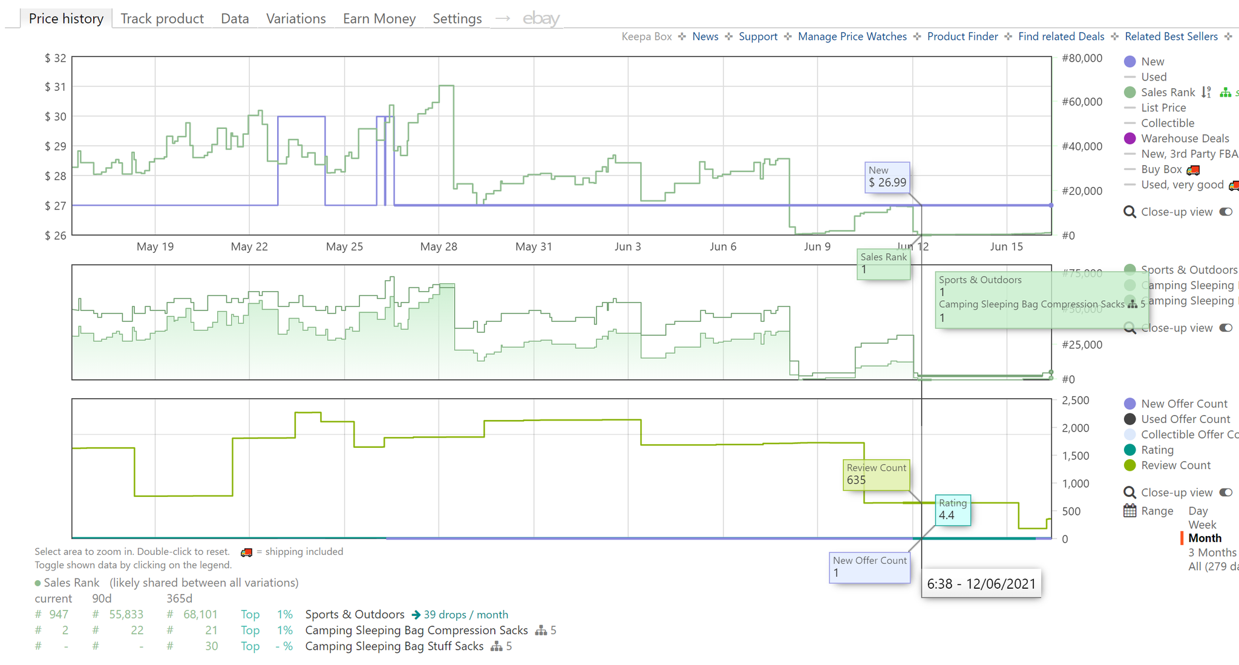Screen dimensions: 1239x665
Task: Open Find related Deals link
Action: point(1061,36)
